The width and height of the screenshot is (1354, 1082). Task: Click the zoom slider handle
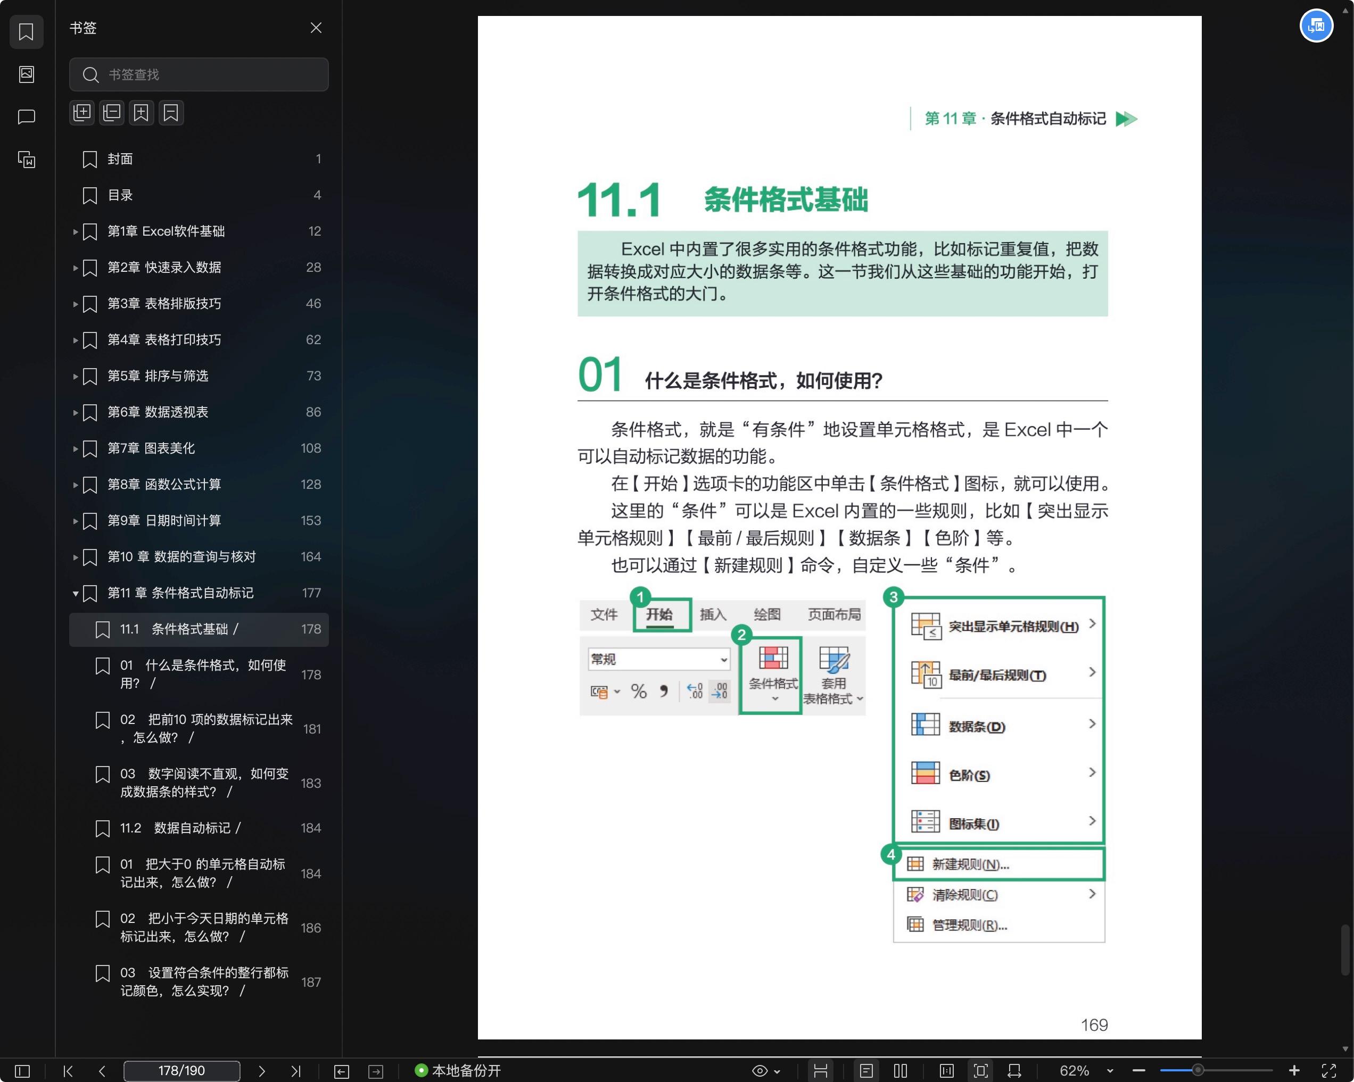tap(1198, 1071)
